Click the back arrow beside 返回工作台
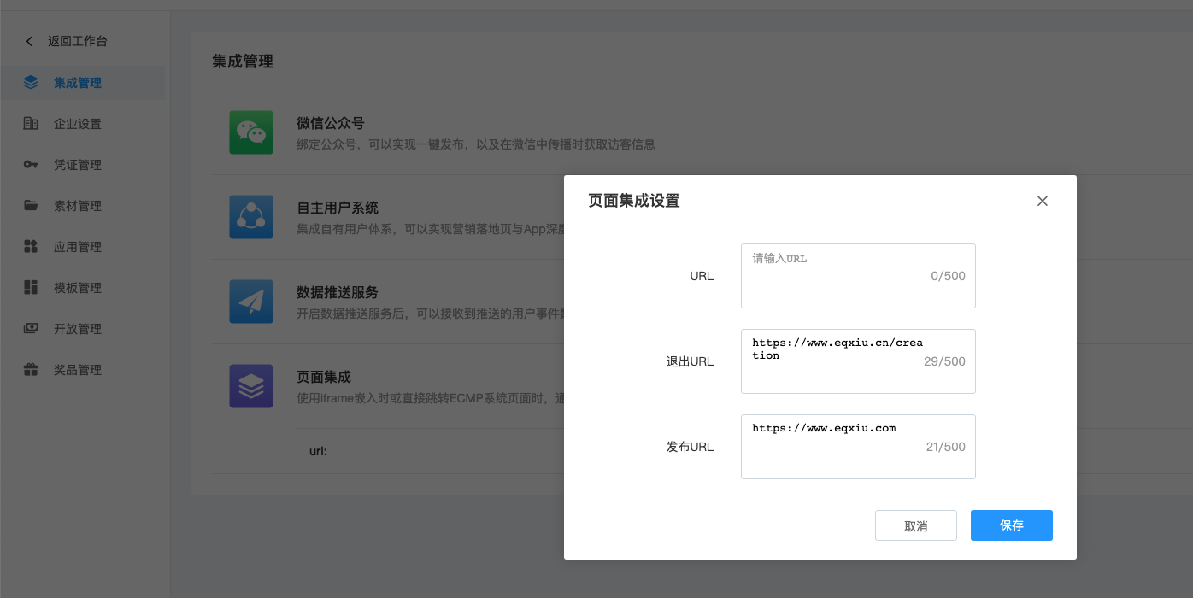Image resolution: width=1193 pixels, height=598 pixels. (x=29, y=41)
